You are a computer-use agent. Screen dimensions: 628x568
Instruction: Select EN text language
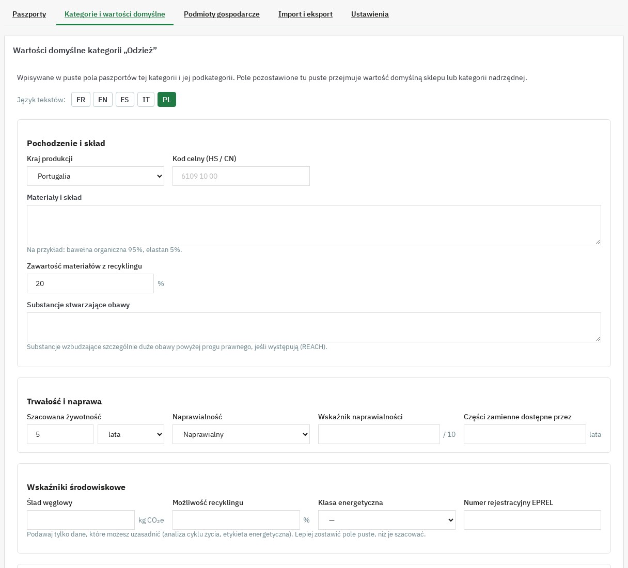(x=103, y=100)
